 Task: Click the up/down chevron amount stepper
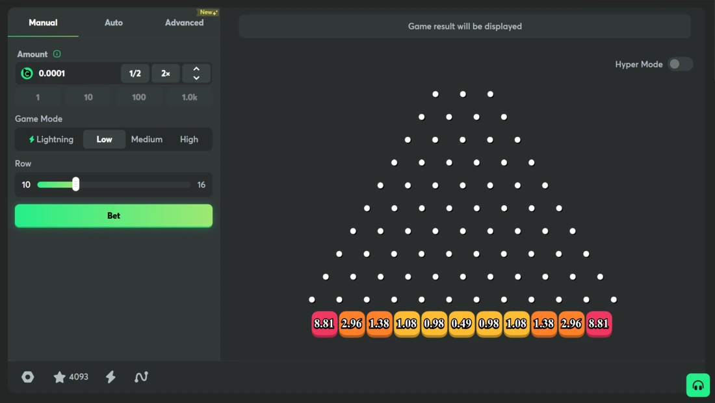tap(196, 73)
